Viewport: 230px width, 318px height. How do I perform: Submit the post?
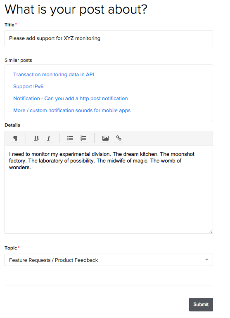coord(201,304)
